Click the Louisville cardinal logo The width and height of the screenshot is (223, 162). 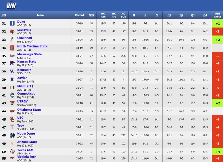coord(12,31)
